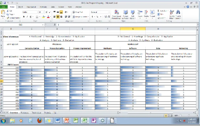
Task: Switch to the Review ribbon tab
Action: 61,7
